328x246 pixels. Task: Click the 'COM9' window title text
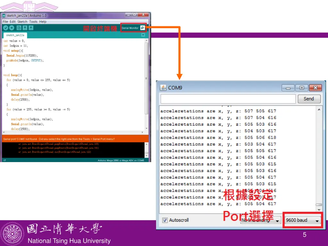[175, 88]
